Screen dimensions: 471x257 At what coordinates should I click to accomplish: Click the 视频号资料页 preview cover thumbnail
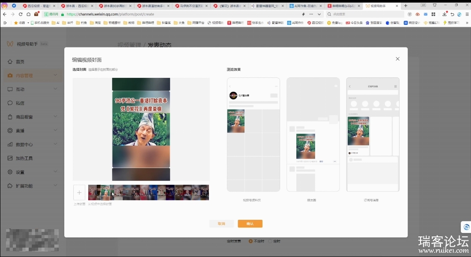coord(236,121)
